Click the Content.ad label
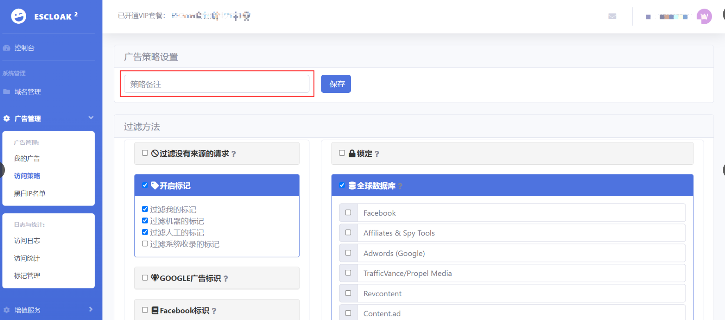The height and width of the screenshot is (320, 725). (382, 313)
